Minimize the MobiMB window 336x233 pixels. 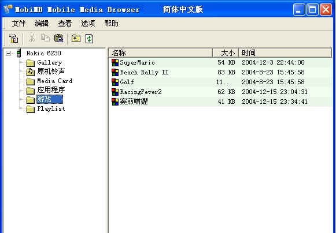(x=299, y=10)
